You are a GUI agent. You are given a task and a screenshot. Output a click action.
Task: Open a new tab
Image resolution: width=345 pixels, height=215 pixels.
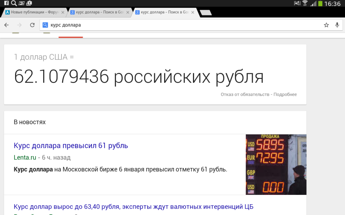pyautogui.click(x=206, y=12)
